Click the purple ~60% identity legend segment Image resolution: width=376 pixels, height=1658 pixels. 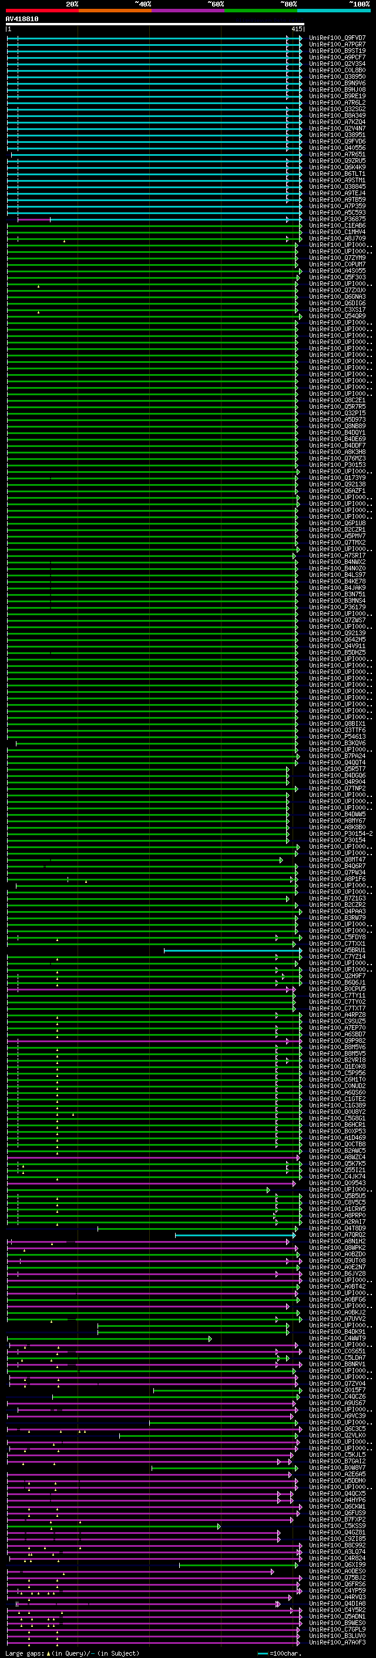(187, 11)
